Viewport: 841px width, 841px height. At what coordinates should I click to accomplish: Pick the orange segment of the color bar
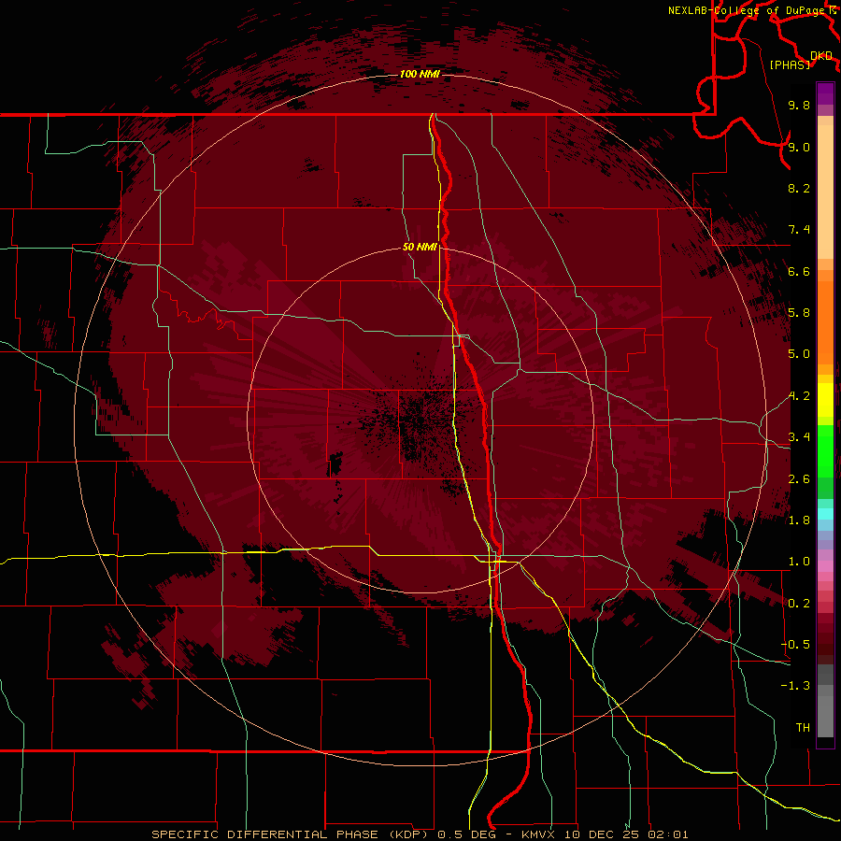[x=825, y=323]
